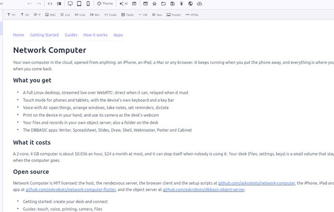The height and width of the screenshot is (212, 334).
Task: Toggle the split columns view icon
Action: point(59,4)
